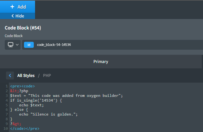The height and width of the screenshot is (132, 203).
Task: Click the blue back arrow before All Styles
Action: tap(10, 75)
